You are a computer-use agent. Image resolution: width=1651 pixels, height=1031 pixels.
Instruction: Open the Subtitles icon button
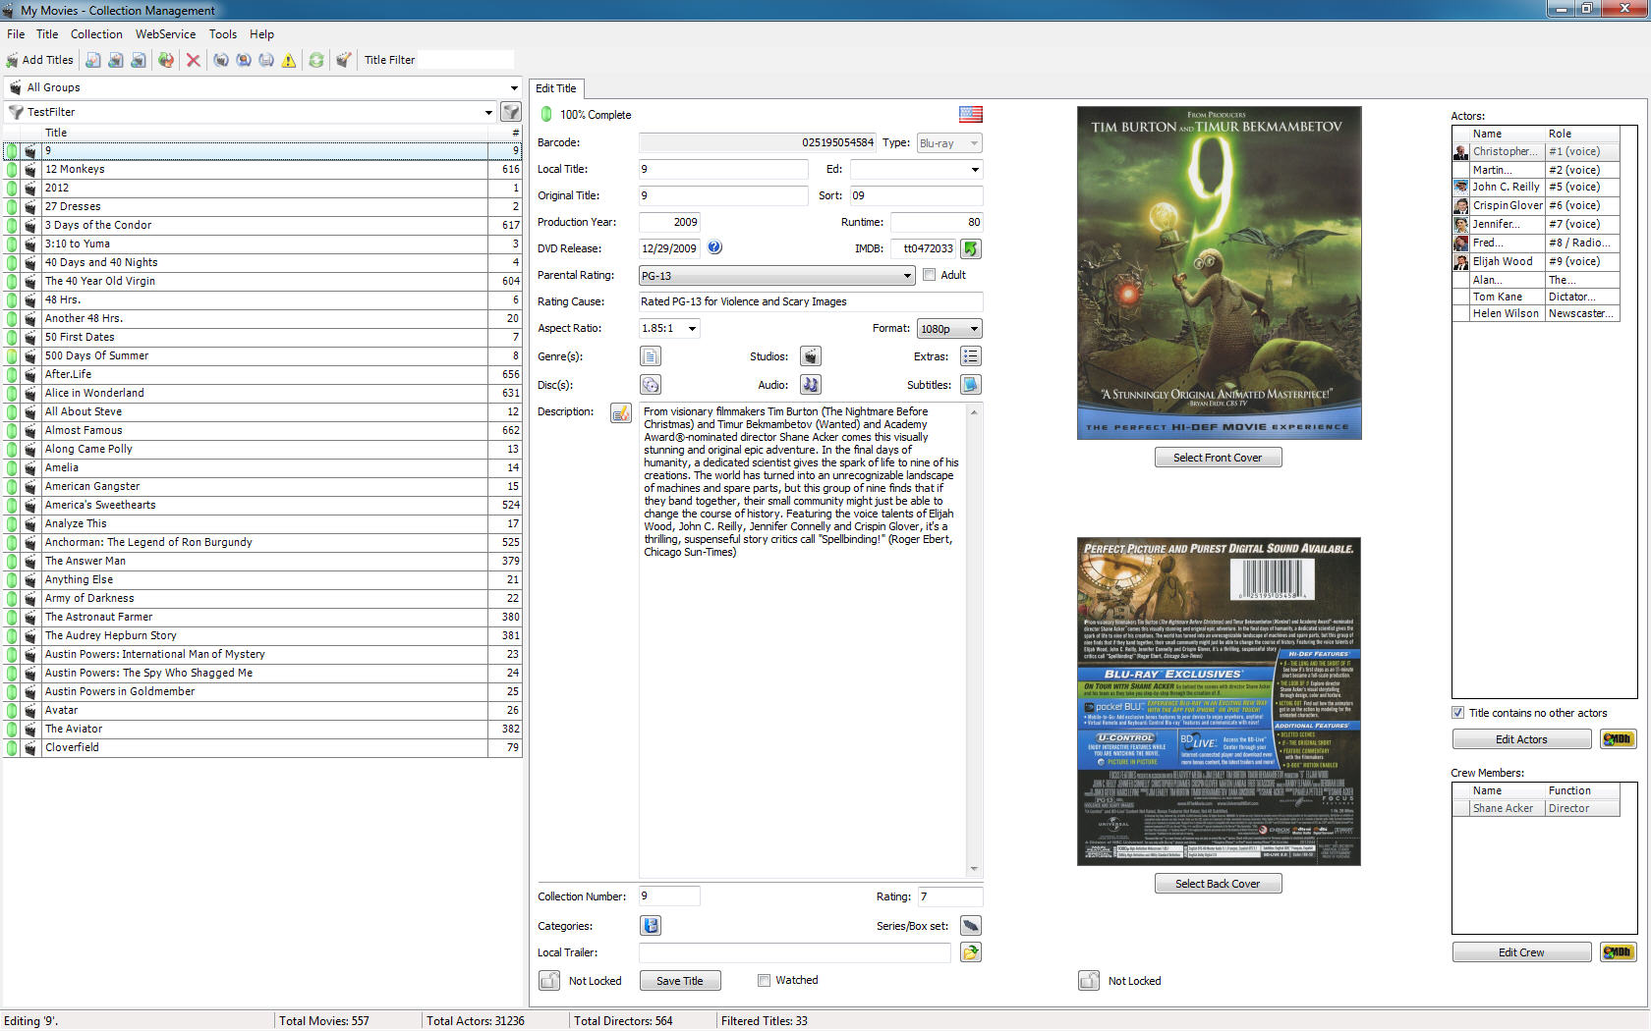pyautogui.click(x=971, y=385)
